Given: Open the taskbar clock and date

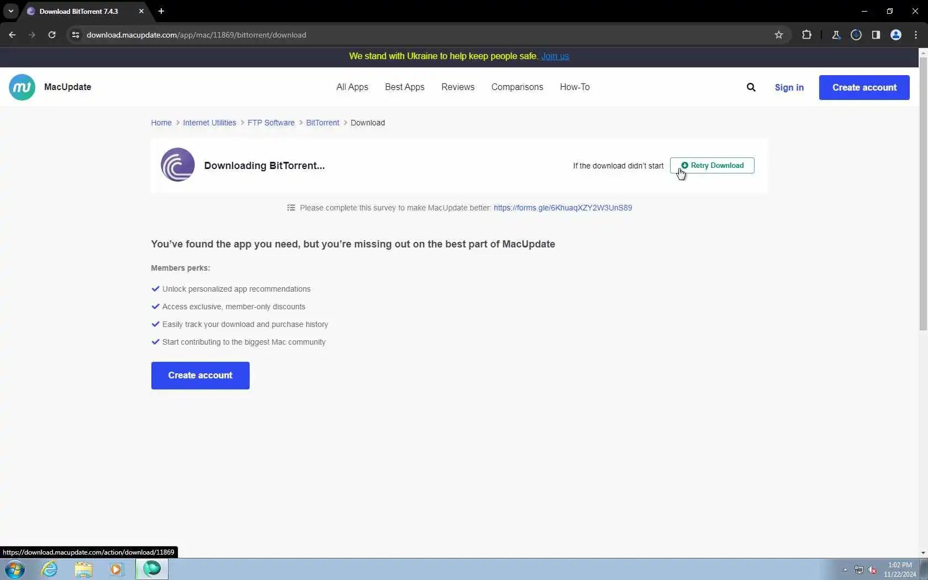Looking at the screenshot, I should (900, 570).
